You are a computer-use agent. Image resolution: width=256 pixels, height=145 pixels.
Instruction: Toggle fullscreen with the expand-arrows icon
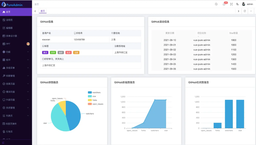(231, 4)
